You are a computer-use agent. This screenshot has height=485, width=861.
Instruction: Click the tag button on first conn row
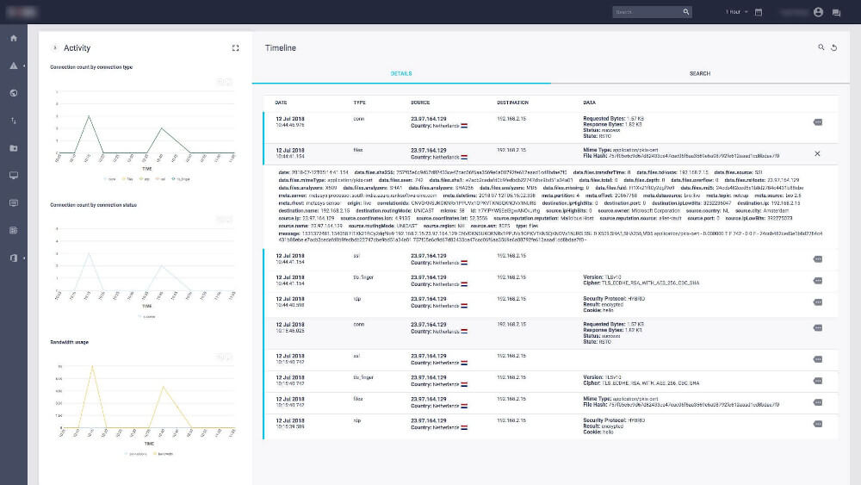point(817,122)
